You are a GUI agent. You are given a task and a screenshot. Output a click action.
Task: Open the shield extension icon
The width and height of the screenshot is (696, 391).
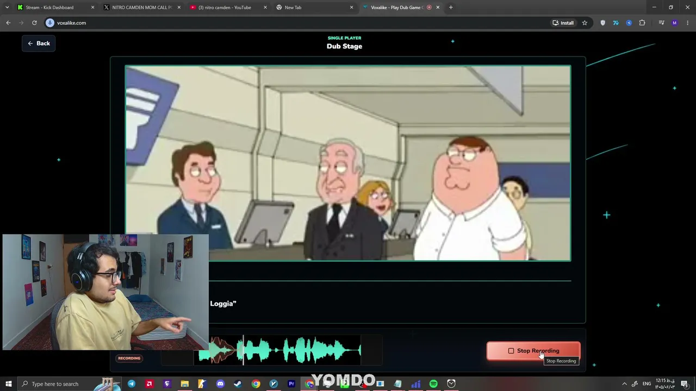(x=602, y=23)
